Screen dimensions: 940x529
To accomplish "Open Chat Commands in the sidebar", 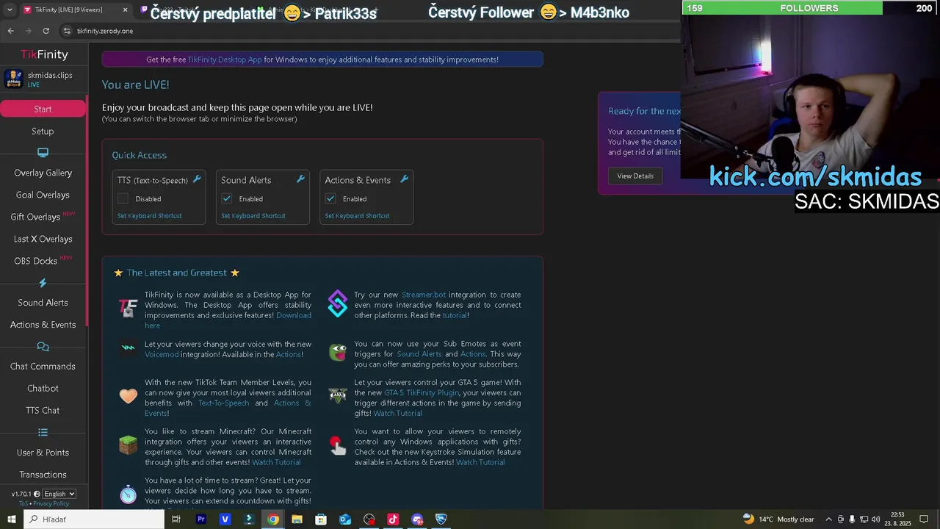I will [x=43, y=366].
